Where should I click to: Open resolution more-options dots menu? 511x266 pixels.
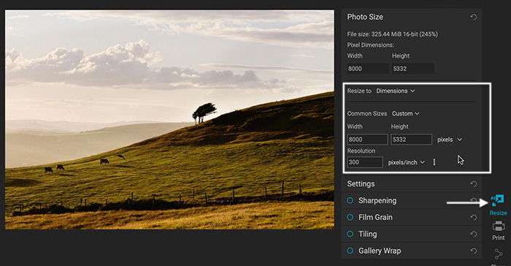pos(434,162)
